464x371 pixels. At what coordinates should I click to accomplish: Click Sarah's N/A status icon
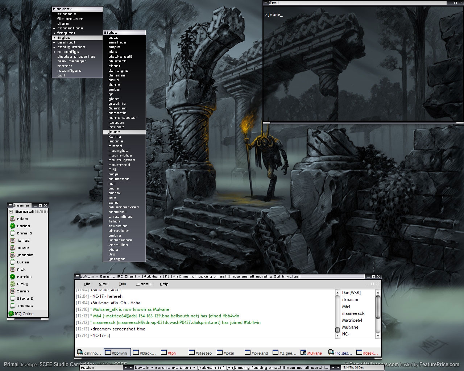click(12, 291)
